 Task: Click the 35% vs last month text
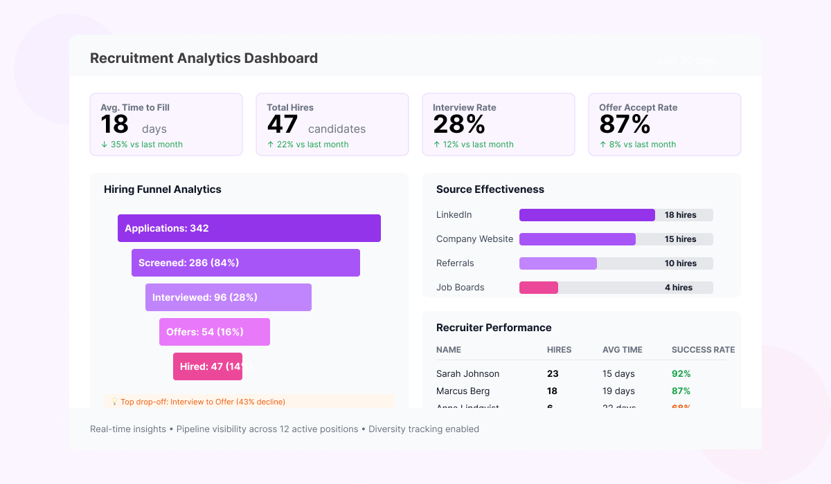(147, 145)
